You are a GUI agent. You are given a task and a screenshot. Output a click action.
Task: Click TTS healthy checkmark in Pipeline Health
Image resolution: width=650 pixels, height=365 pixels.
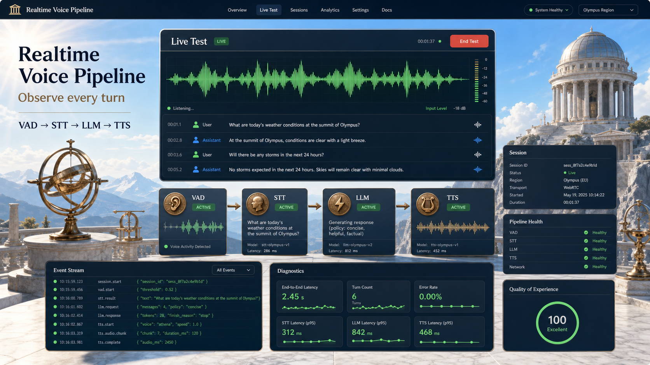pyautogui.click(x=586, y=258)
